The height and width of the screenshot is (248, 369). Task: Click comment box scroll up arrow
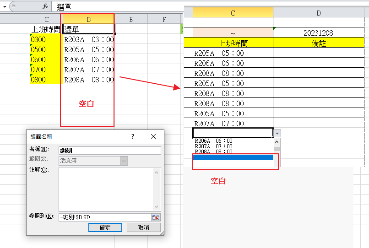[x=157, y=173]
